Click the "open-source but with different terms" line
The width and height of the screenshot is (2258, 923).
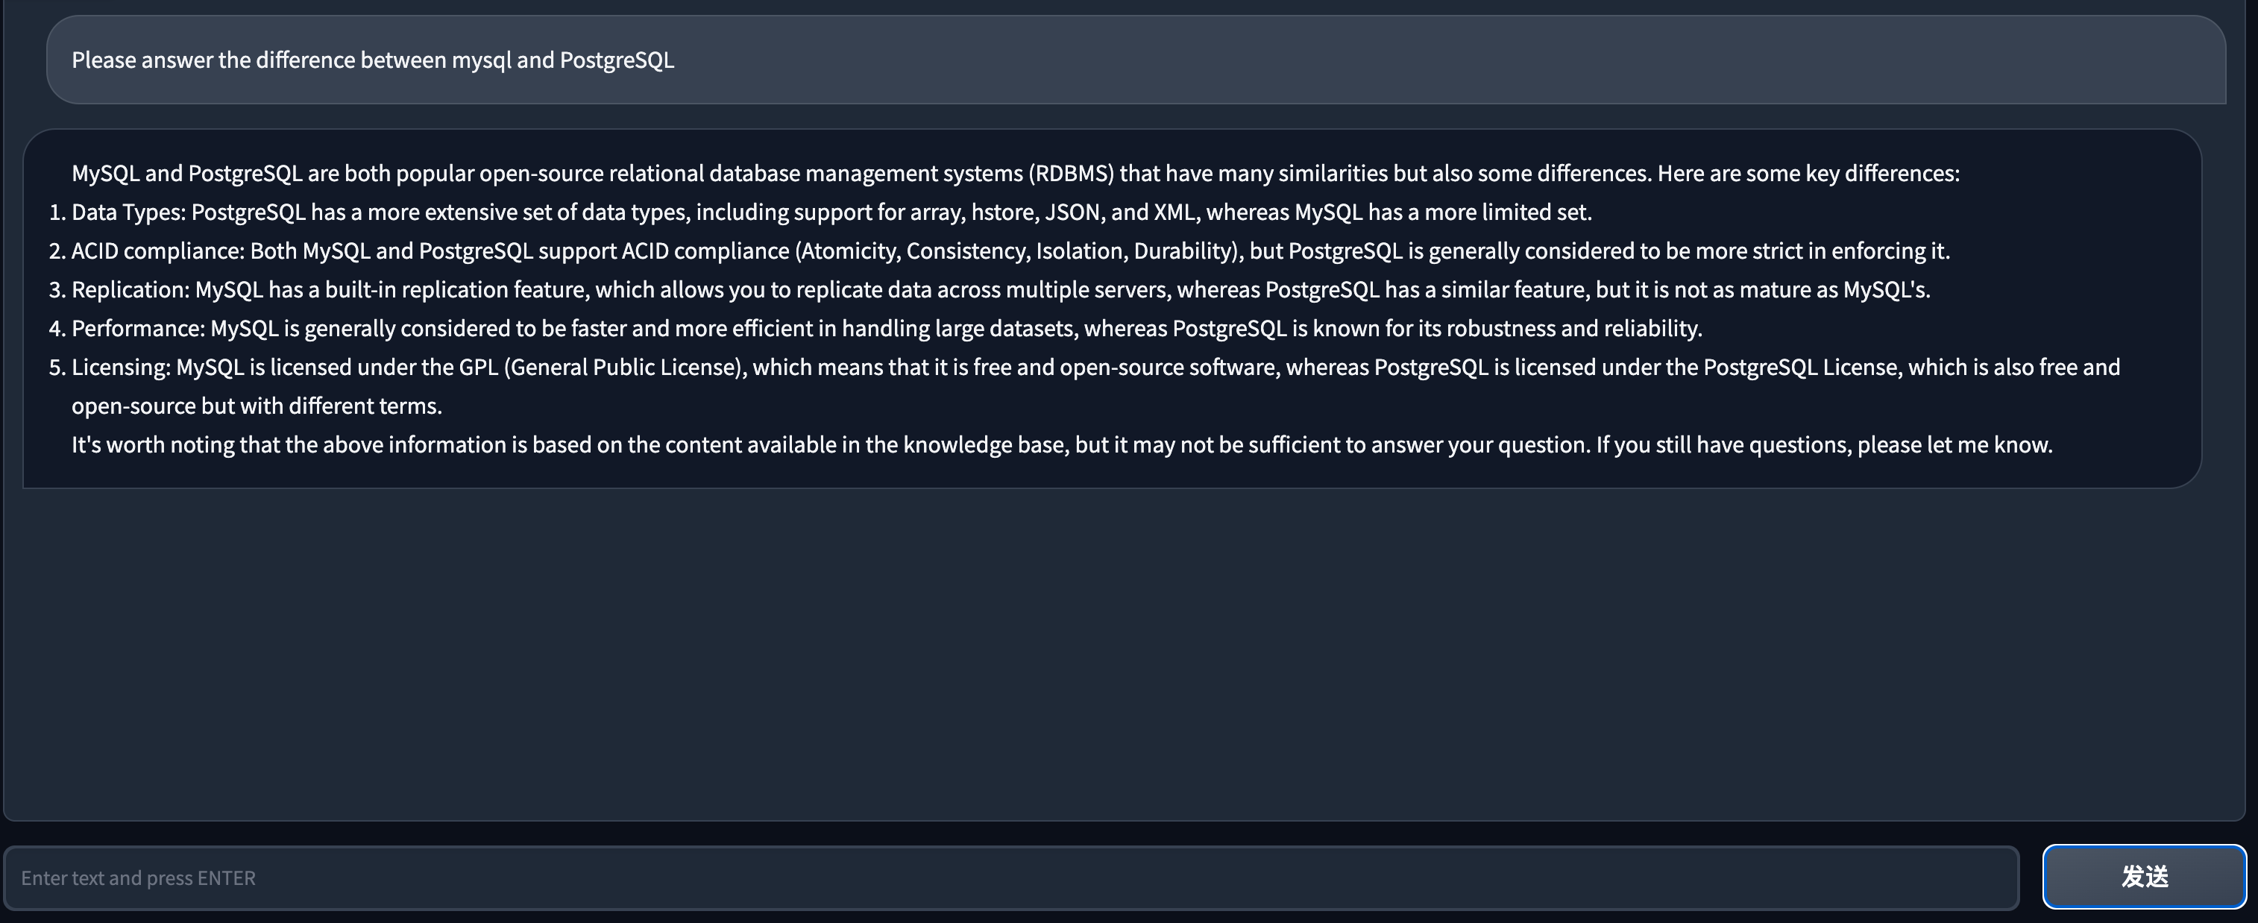[256, 406]
